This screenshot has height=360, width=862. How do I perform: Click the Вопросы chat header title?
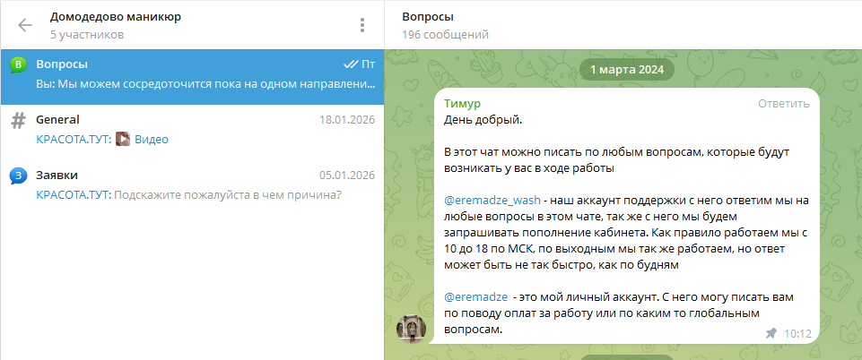coord(428,17)
